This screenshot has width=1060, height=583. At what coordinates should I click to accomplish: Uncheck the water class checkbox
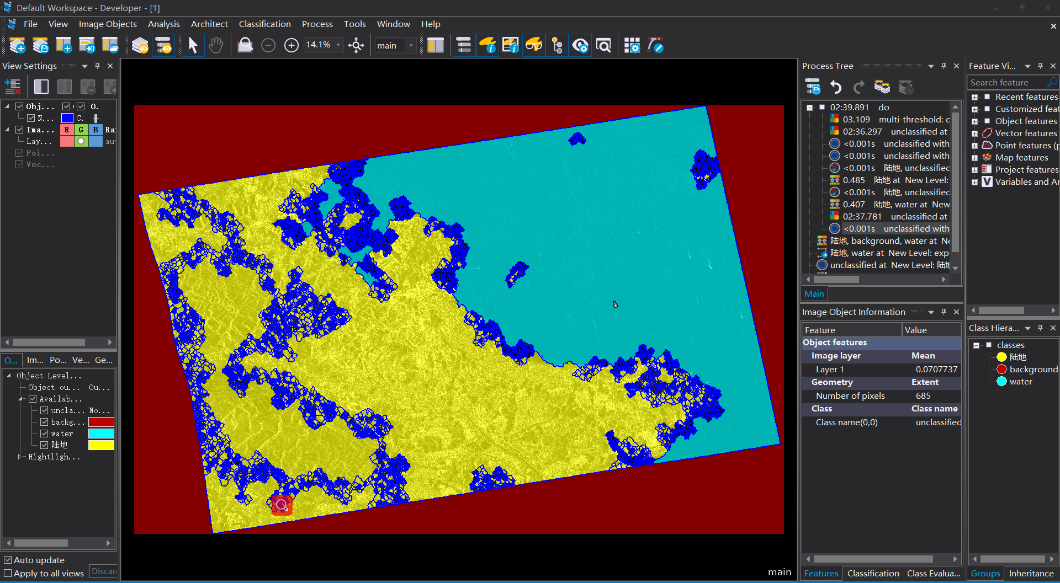[44, 434]
